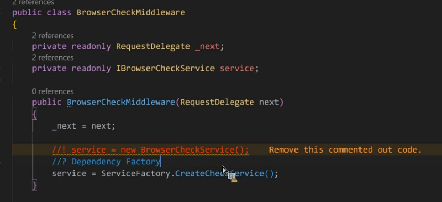
Task: Click the "Remove this commented out code." warning
Action: pyautogui.click(x=345, y=150)
